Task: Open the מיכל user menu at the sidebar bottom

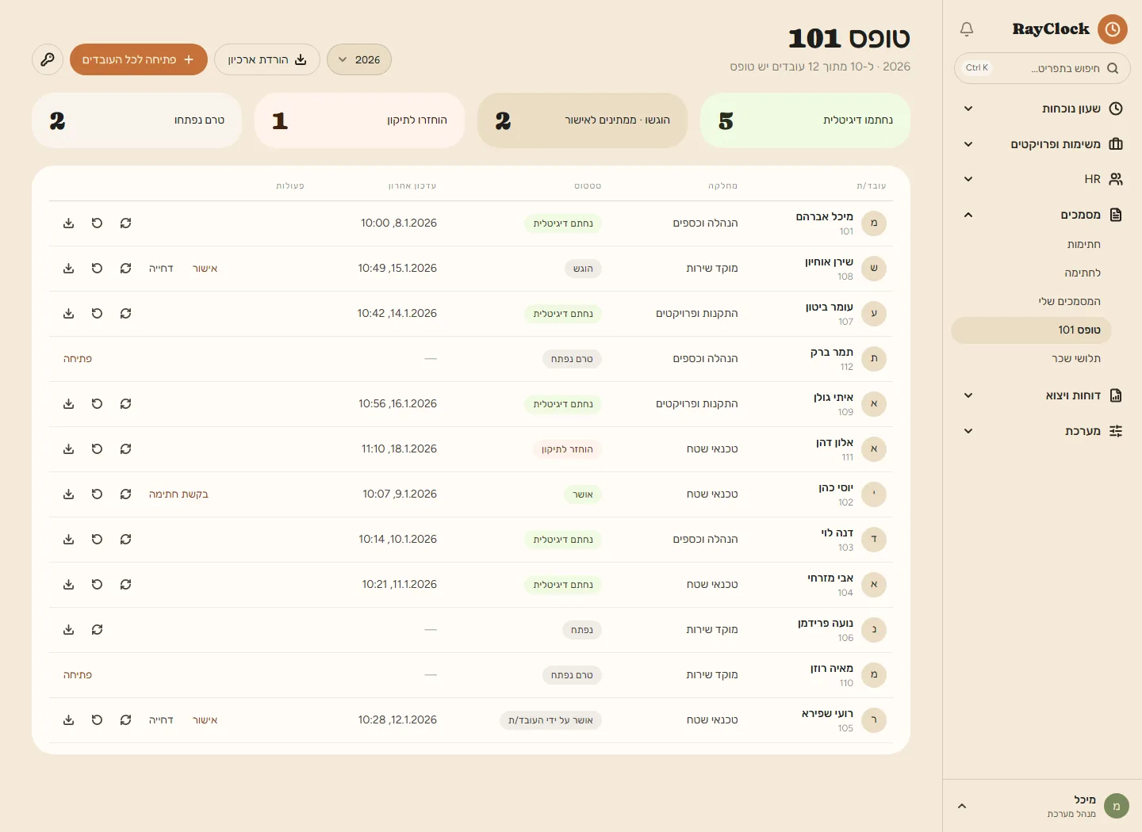Action: [x=1042, y=807]
